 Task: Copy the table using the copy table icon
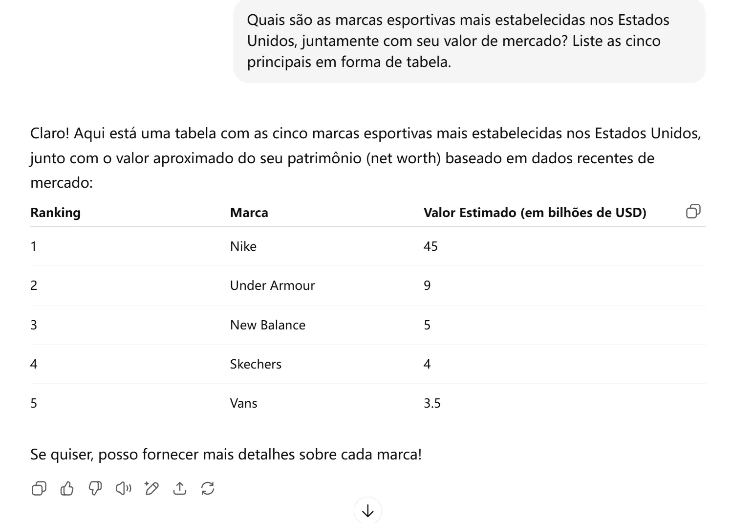693,211
